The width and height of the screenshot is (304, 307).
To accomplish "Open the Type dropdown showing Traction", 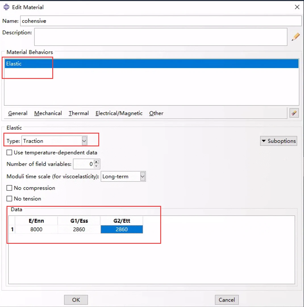I will click(54, 141).
